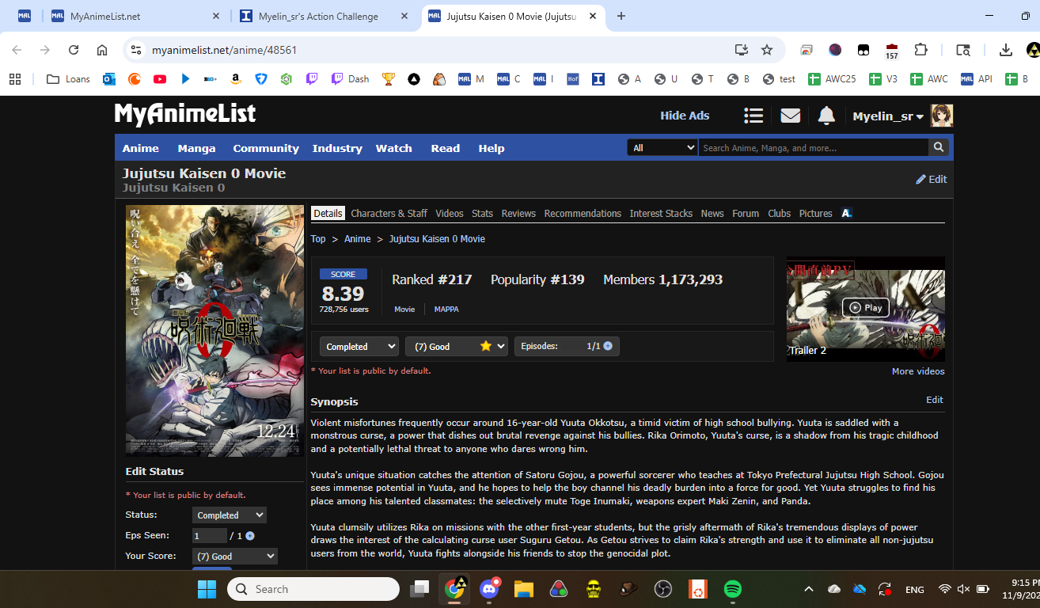Open the Anime menu in navigation bar
Viewport: 1040px width, 608px height.
[x=141, y=148]
